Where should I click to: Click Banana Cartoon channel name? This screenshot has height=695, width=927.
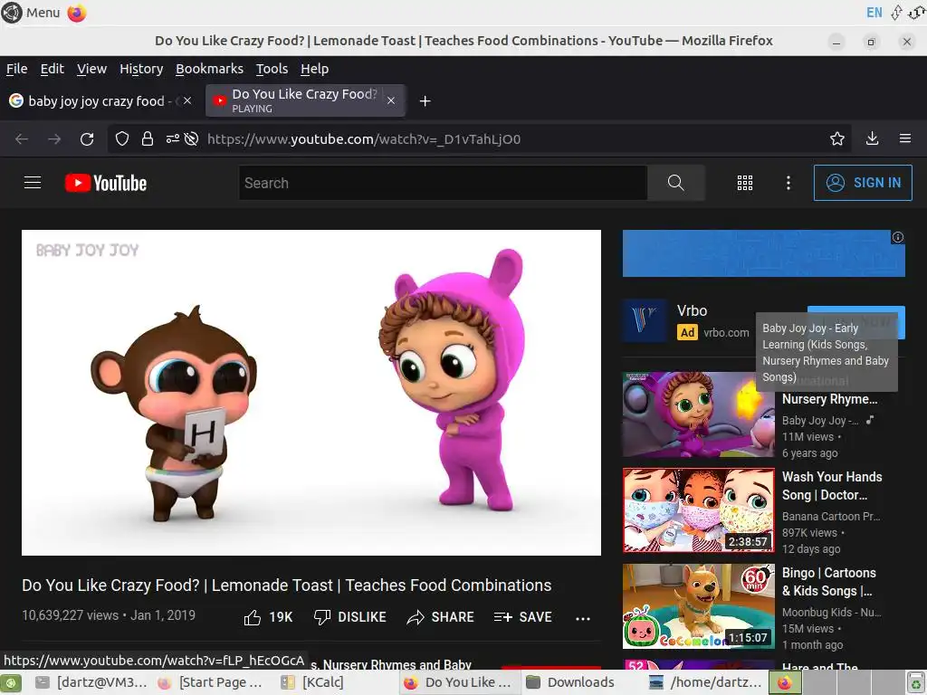831,516
